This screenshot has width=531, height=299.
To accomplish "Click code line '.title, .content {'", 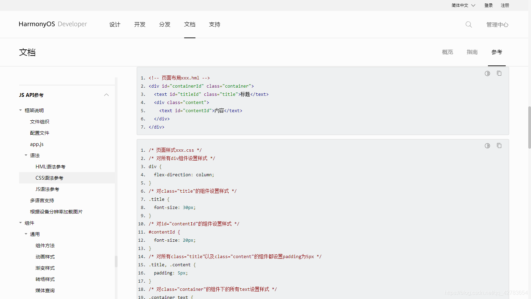I will point(172,265).
